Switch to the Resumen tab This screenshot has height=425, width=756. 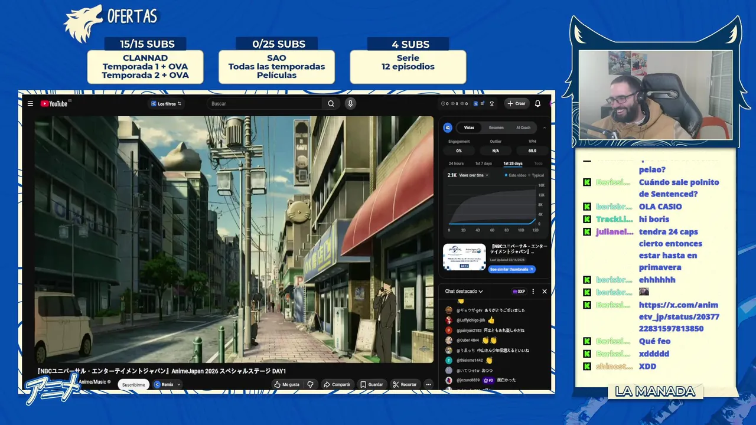tap(496, 127)
